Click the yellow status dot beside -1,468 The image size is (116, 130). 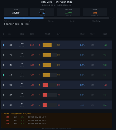[x=40, y=85]
